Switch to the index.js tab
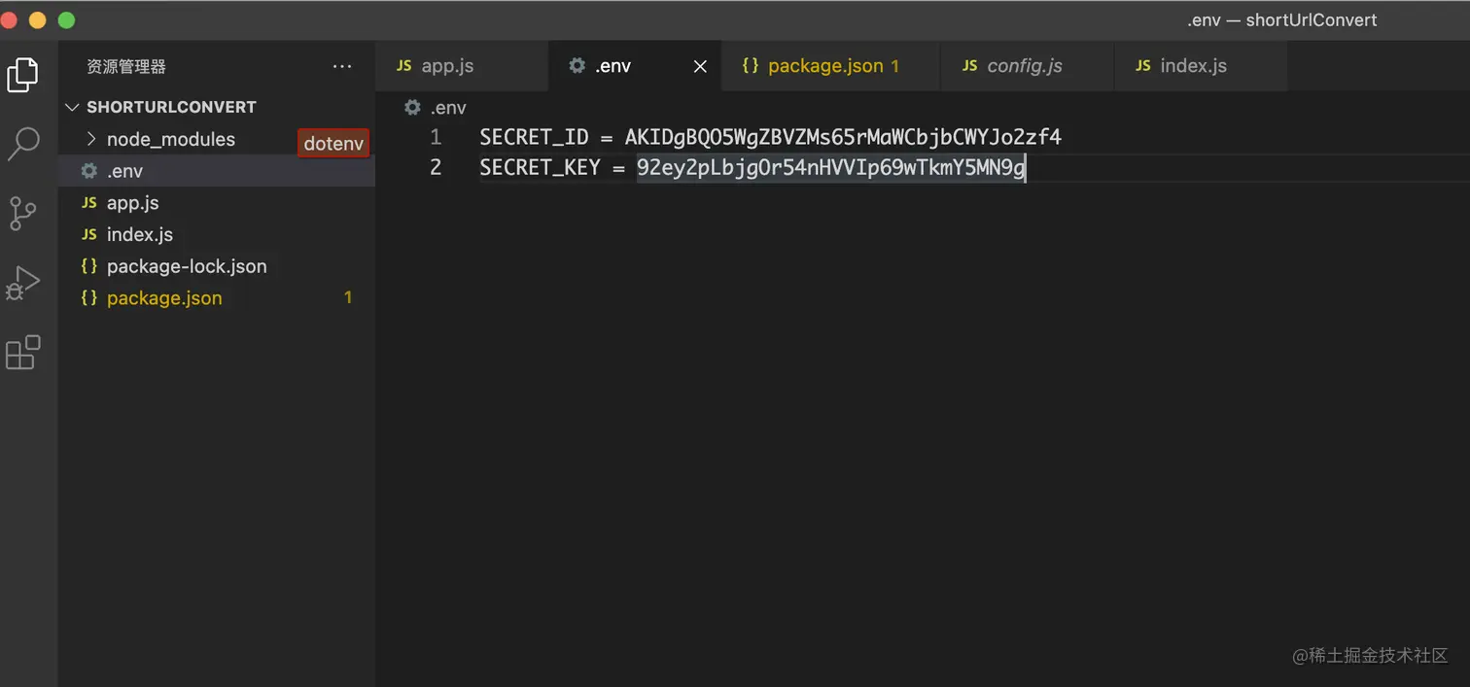 pos(1193,66)
